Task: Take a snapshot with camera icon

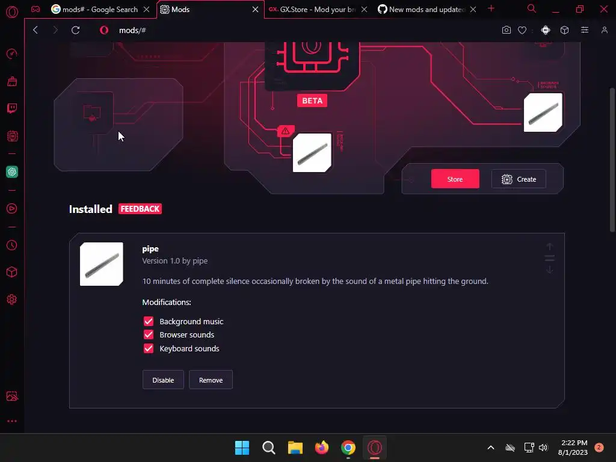Action: pyautogui.click(x=507, y=30)
